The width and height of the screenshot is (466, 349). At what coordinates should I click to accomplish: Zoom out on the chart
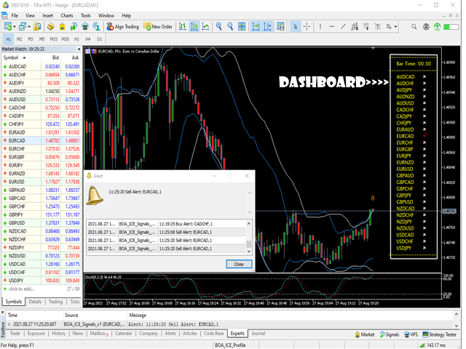click(x=230, y=27)
